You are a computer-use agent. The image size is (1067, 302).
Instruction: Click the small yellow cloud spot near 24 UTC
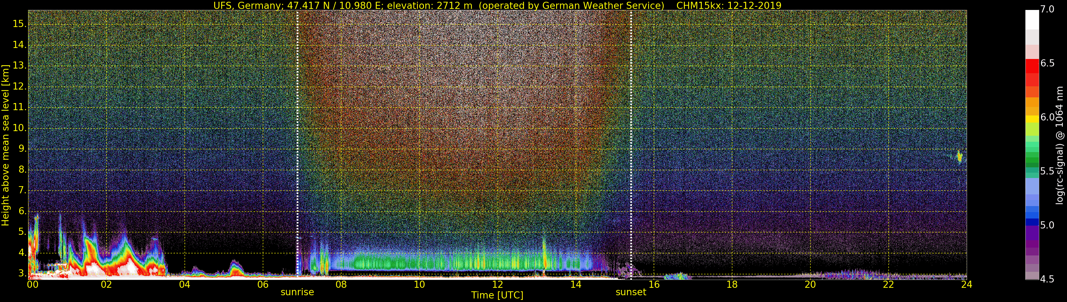tap(959, 157)
